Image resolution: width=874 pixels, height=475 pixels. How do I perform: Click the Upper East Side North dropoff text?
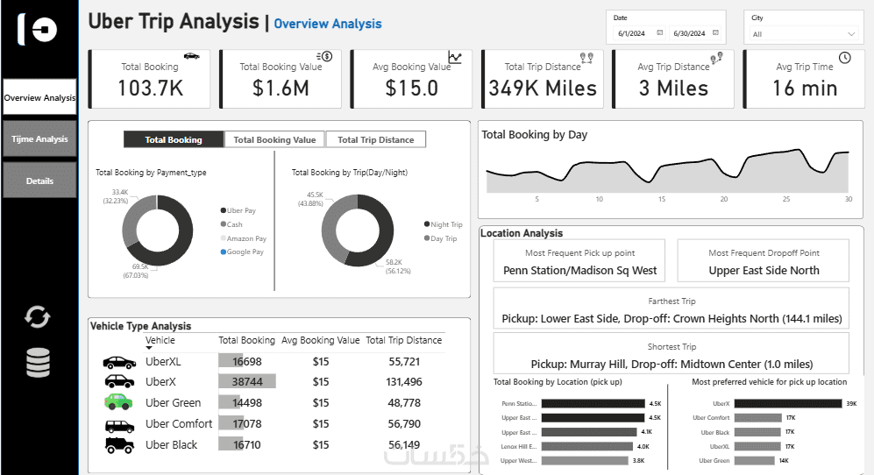(x=764, y=271)
